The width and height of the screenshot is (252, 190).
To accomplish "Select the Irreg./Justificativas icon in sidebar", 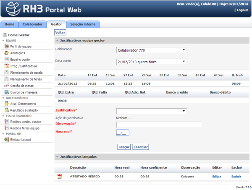I will coord(7,66).
